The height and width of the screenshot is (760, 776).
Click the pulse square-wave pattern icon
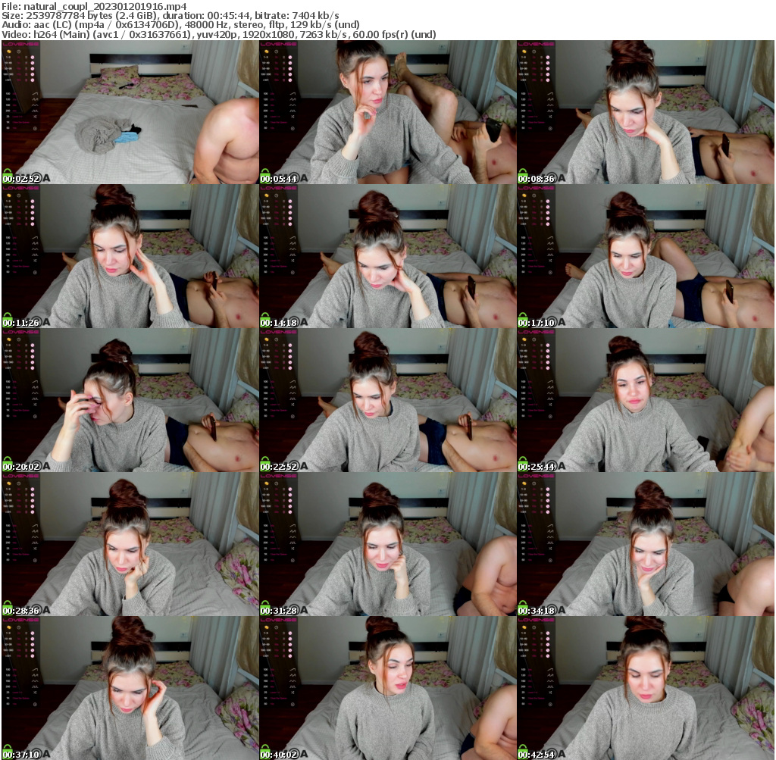click(35, 110)
